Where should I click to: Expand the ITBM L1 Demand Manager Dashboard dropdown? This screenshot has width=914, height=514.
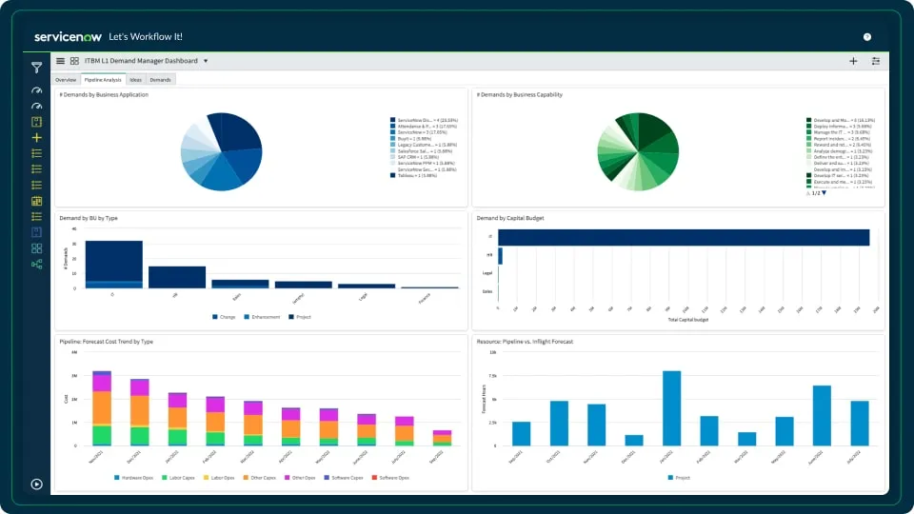(x=206, y=61)
